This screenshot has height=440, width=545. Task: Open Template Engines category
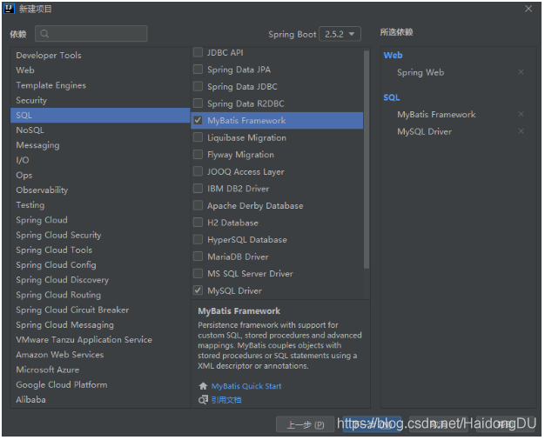(x=100, y=85)
